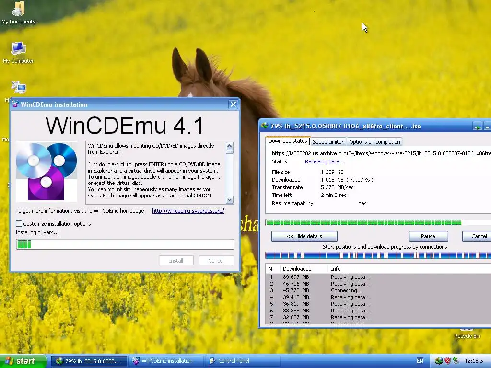Click the download URL text

coord(381,153)
